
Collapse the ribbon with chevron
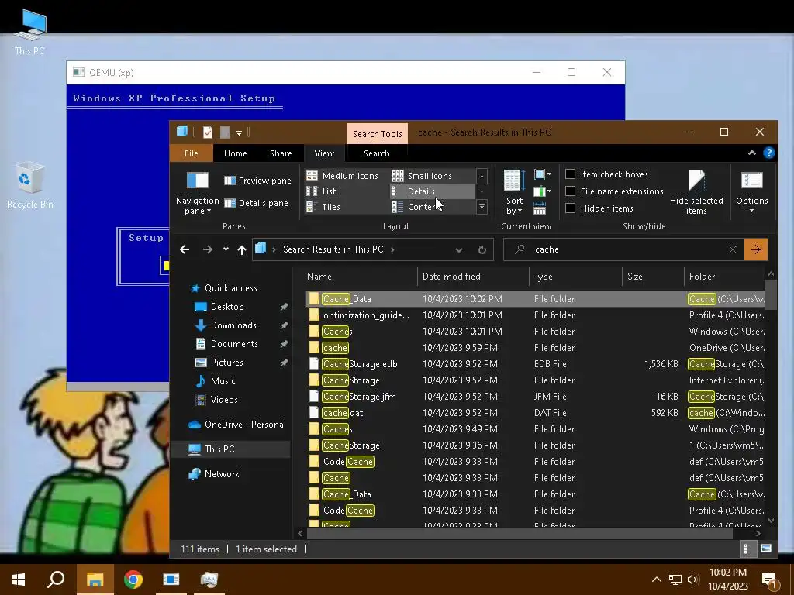(x=752, y=153)
